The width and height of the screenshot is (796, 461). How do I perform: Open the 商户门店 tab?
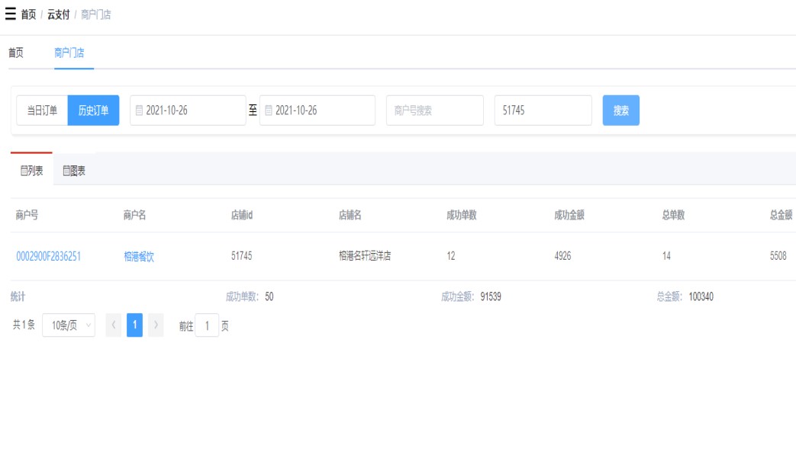tap(69, 53)
